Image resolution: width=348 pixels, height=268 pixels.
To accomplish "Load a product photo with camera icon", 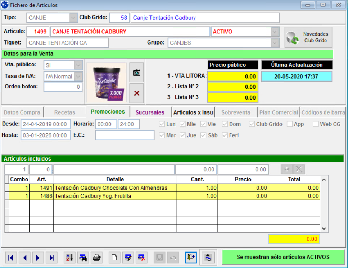I will pos(136,73).
